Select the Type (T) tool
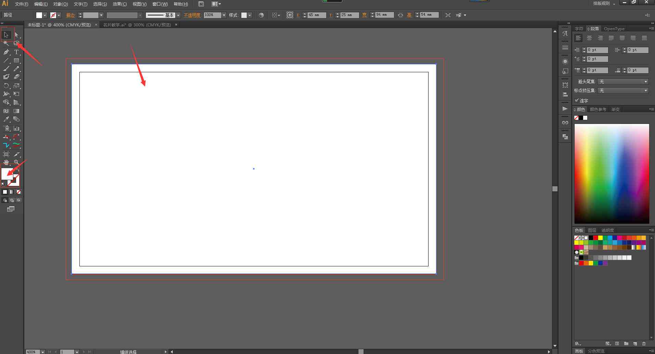The height and width of the screenshot is (354, 655). pyautogui.click(x=16, y=52)
